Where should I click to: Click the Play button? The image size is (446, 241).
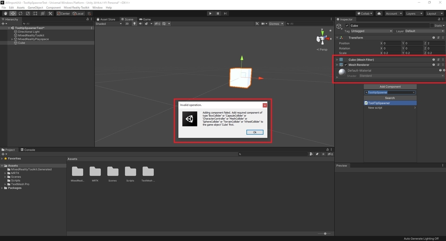pos(210,13)
